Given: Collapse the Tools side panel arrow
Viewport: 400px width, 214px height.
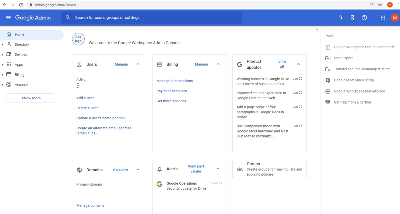Looking at the screenshot, I should point(317,30).
